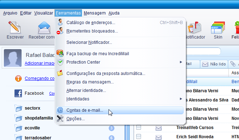Tick the checkbox for Erich Seidl Roveda email
The image size is (239, 140).
[x=139, y=136]
